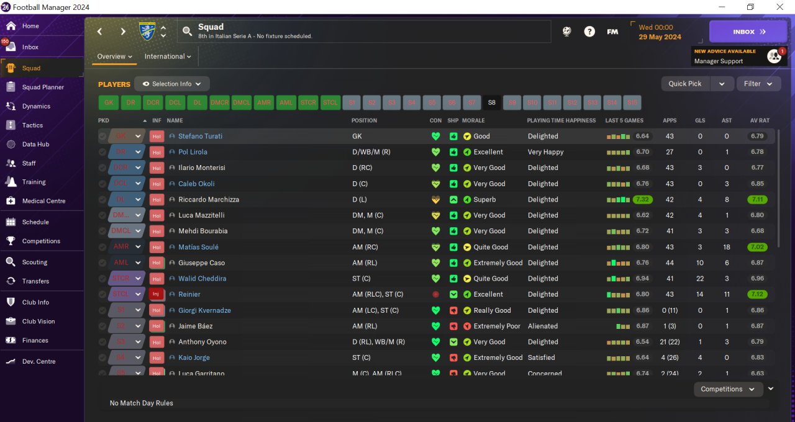
Task: Toggle selection circle for Luca Mazzitelli
Action: click(x=102, y=215)
